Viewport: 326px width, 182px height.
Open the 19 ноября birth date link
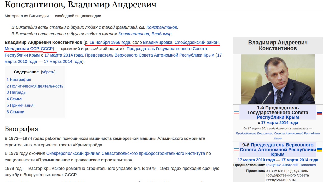99,42
